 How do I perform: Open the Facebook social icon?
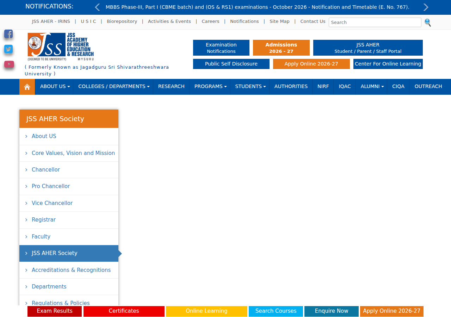(8, 34)
